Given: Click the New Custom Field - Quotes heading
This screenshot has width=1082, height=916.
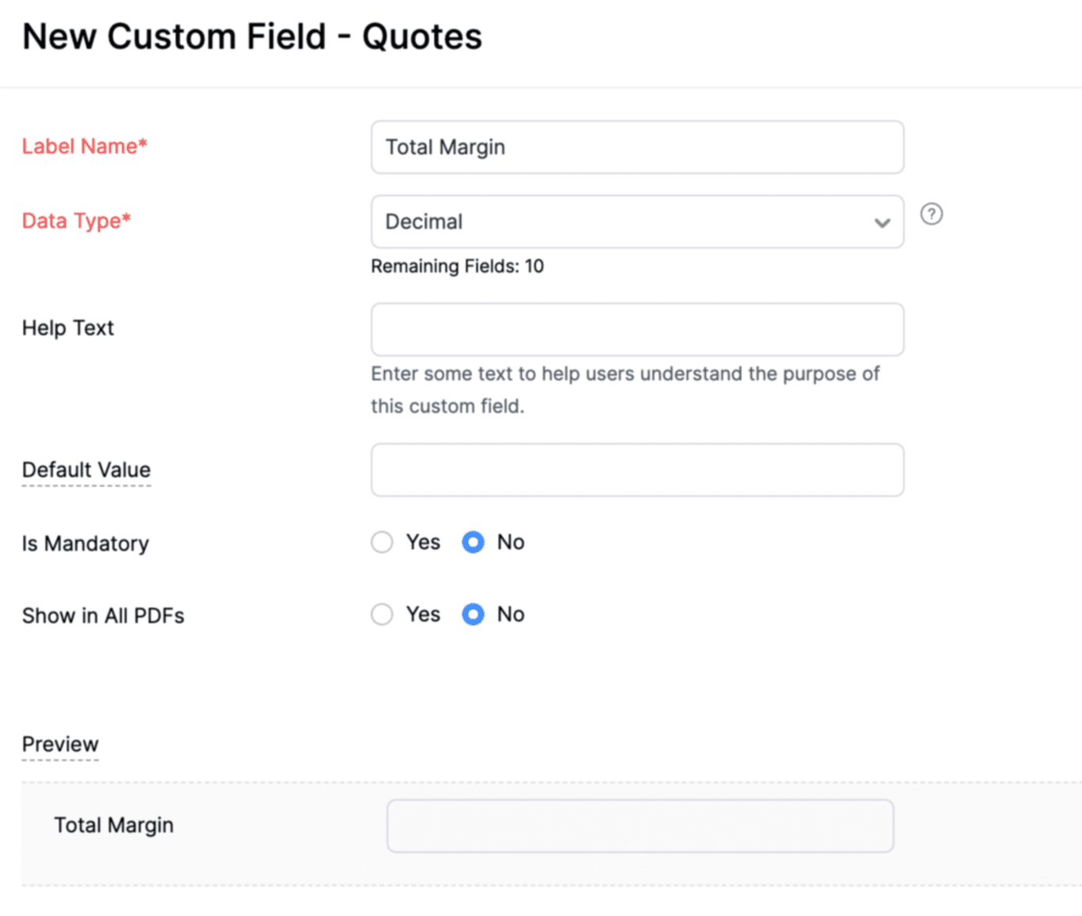Looking at the screenshot, I should [252, 36].
